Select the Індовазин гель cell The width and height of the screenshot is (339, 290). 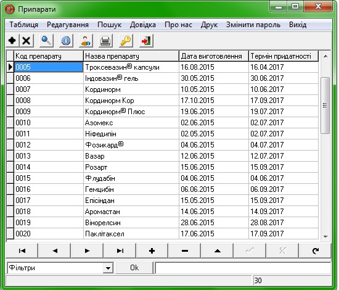pos(131,78)
